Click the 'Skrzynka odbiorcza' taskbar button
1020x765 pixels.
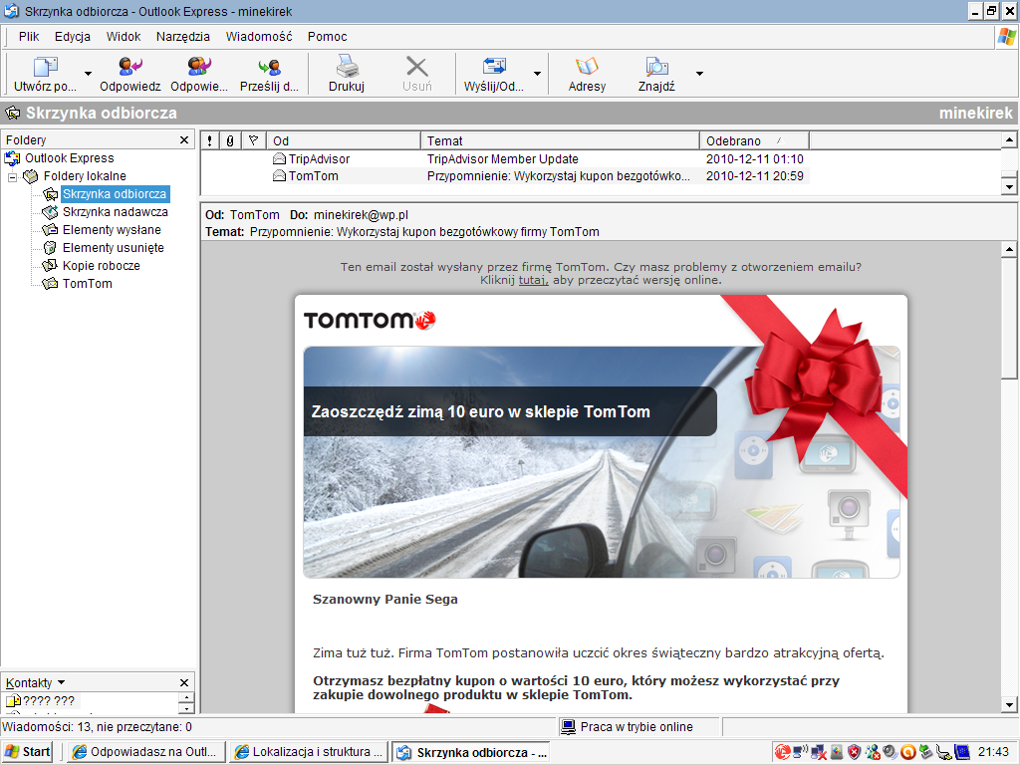471,752
